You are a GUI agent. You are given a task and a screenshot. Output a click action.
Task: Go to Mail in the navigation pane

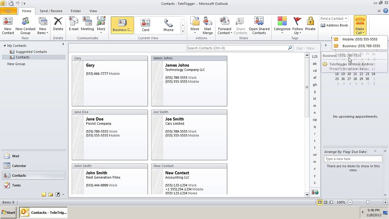(33, 156)
